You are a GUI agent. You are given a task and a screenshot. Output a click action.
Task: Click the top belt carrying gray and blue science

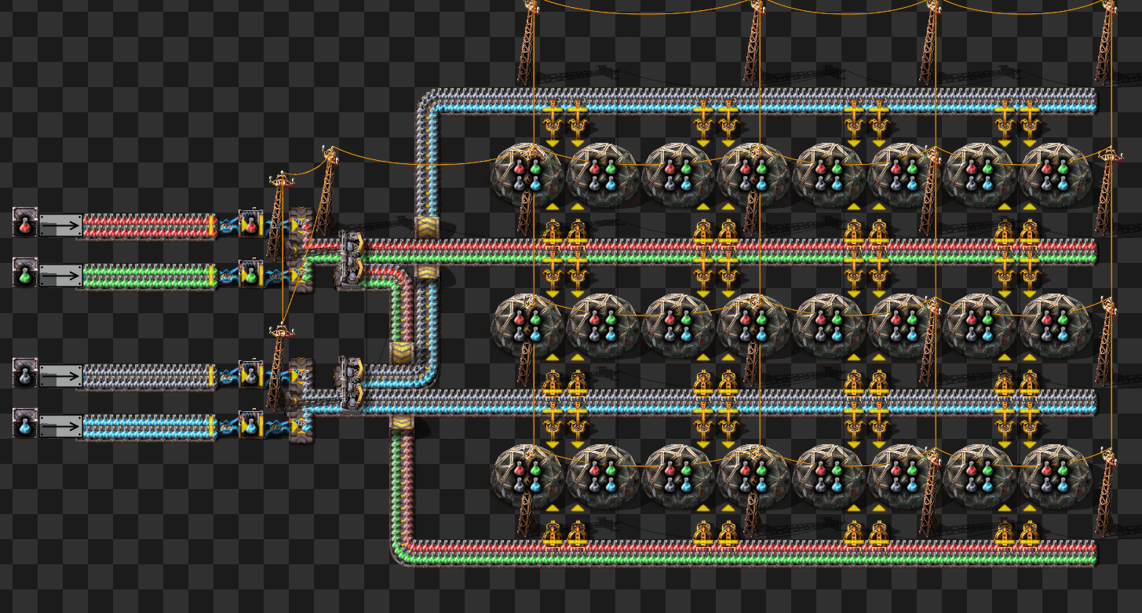coord(765,101)
